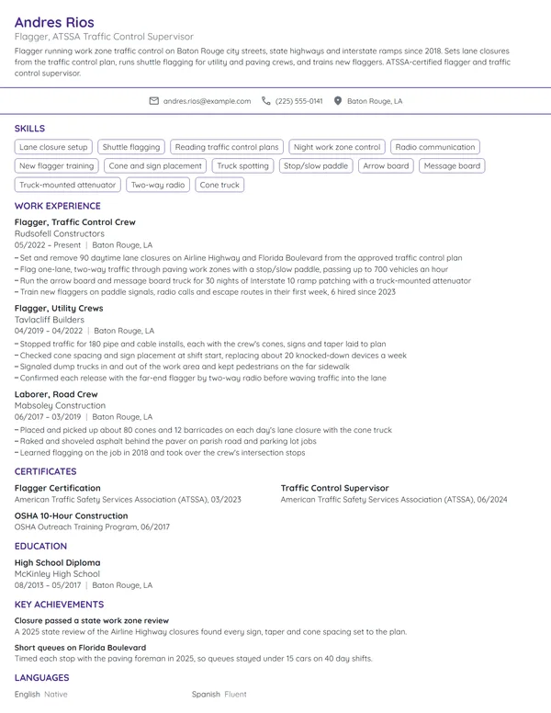This screenshot has height=713, width=551.
Task: Click bullet about raking and shoveling asphalt
Action: pos(165,441)
